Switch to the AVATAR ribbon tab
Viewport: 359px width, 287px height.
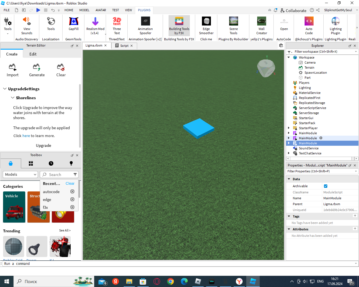[x=101, y=10]
